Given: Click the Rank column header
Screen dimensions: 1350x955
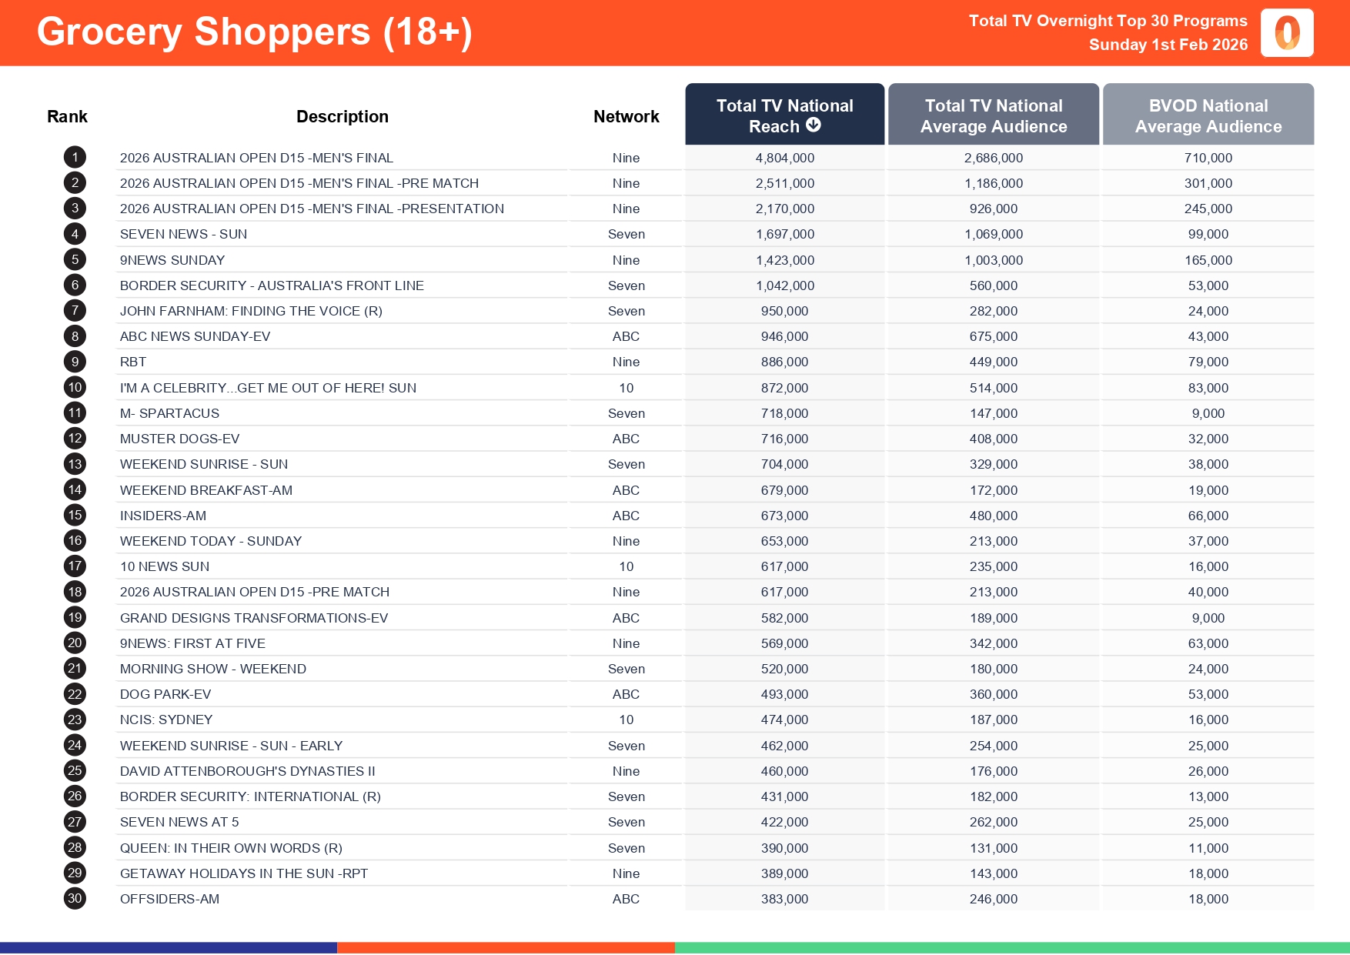Looking at the screenshot, I should (x=67, y=116).
